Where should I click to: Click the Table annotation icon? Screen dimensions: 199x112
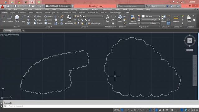pos(113,24)
